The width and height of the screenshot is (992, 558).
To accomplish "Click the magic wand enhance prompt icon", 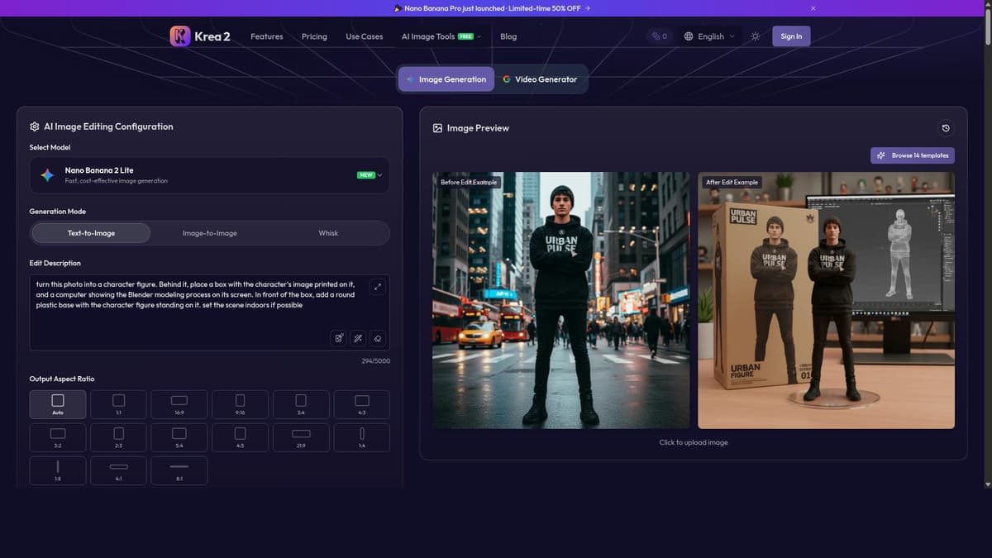I will point(358,338).
